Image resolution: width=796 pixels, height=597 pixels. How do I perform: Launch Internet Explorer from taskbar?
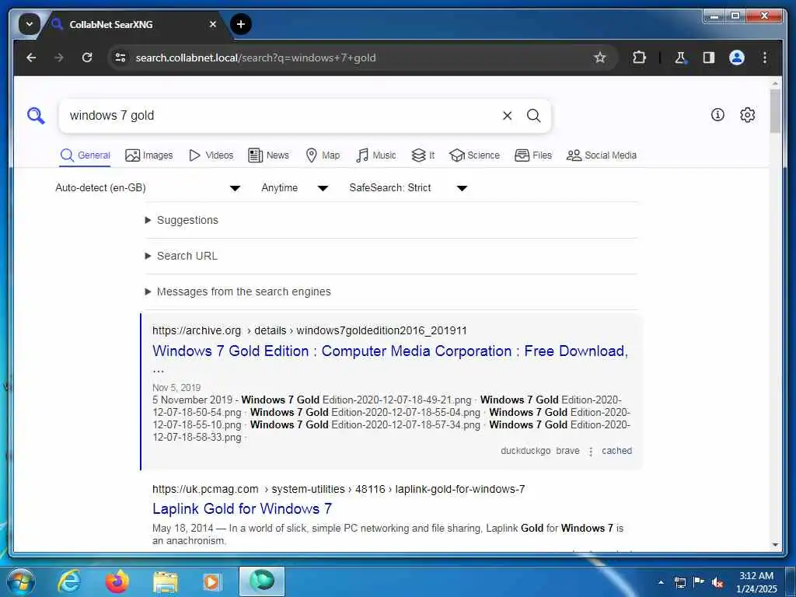(68, 581)
